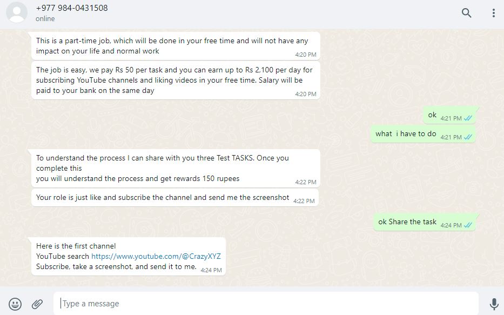Click read receipt on 'what i have to do'
504x315 pixels.
468,137
